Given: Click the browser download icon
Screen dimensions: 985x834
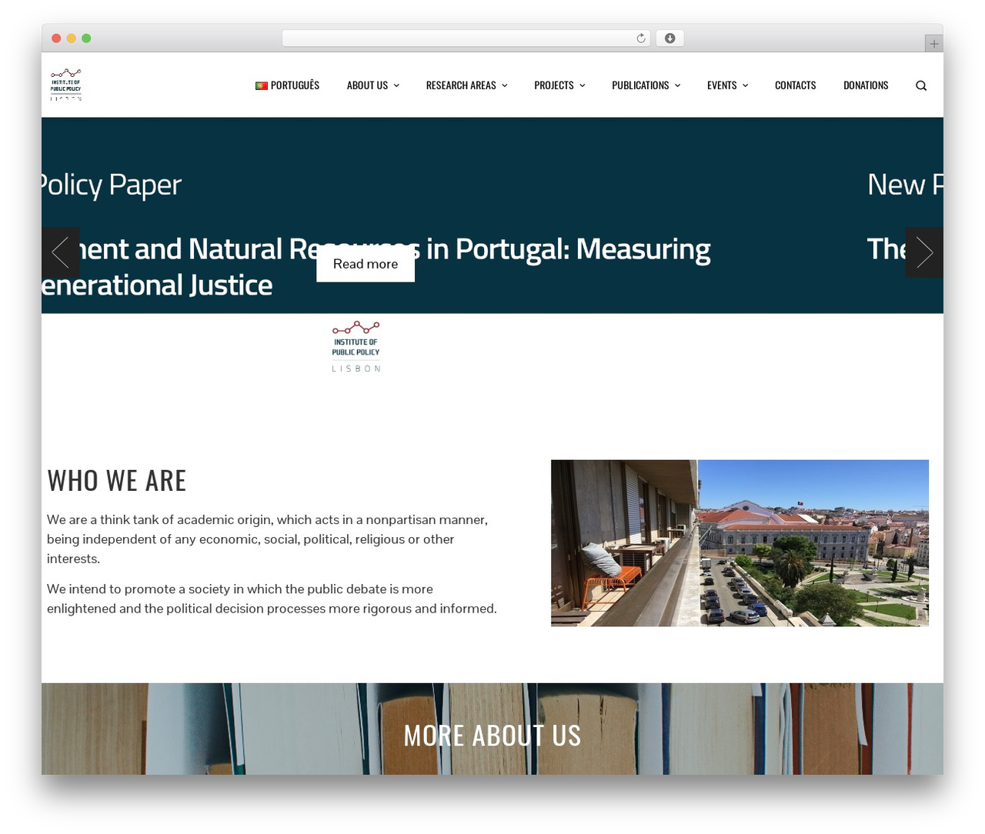Looking at the screenshot, I should pos(669,38).
